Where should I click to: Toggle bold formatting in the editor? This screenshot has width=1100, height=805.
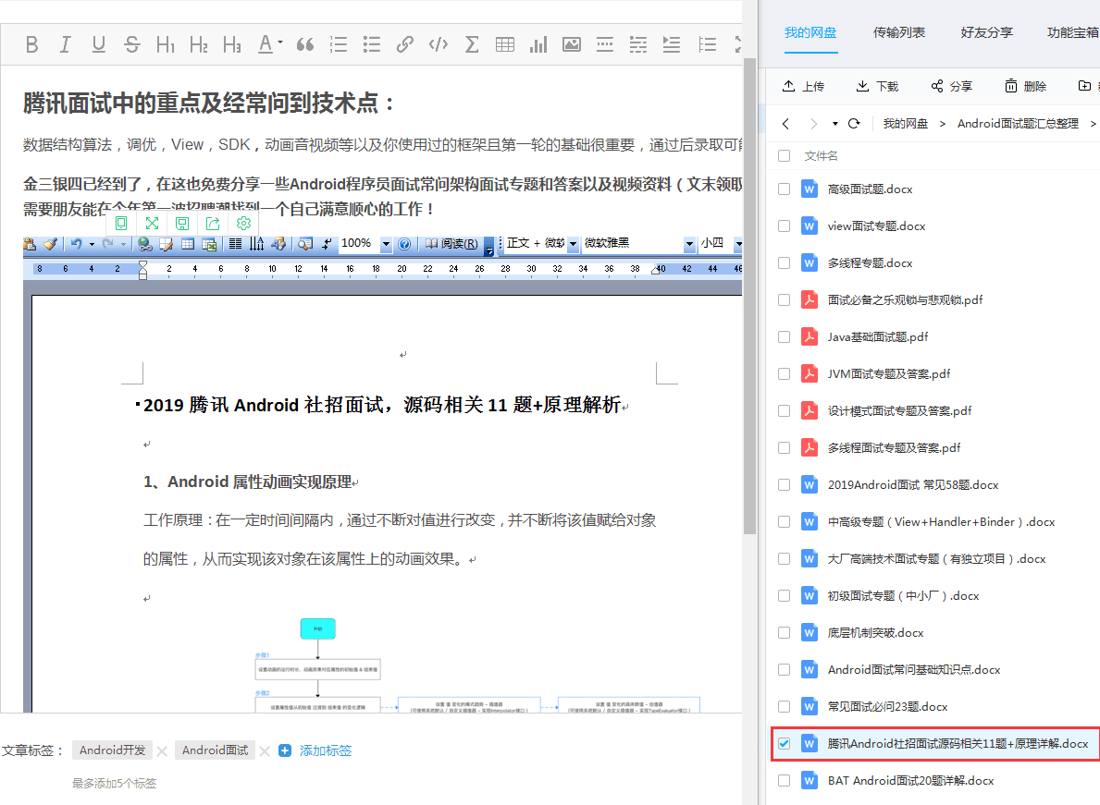(x=31, y=43)
